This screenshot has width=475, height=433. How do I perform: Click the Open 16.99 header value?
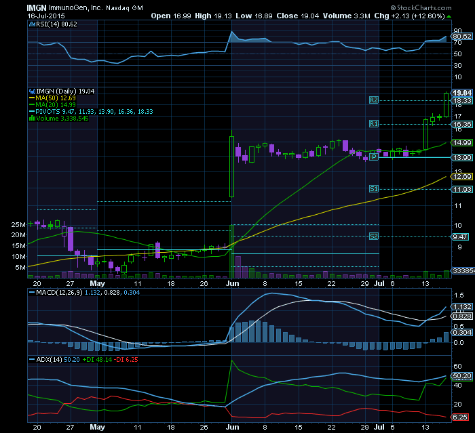point(171,16)
